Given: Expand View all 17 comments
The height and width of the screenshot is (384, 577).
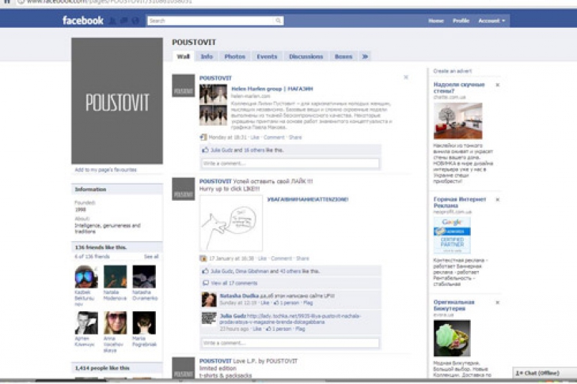Looking at the screenshot, I should tap(233, 283).
